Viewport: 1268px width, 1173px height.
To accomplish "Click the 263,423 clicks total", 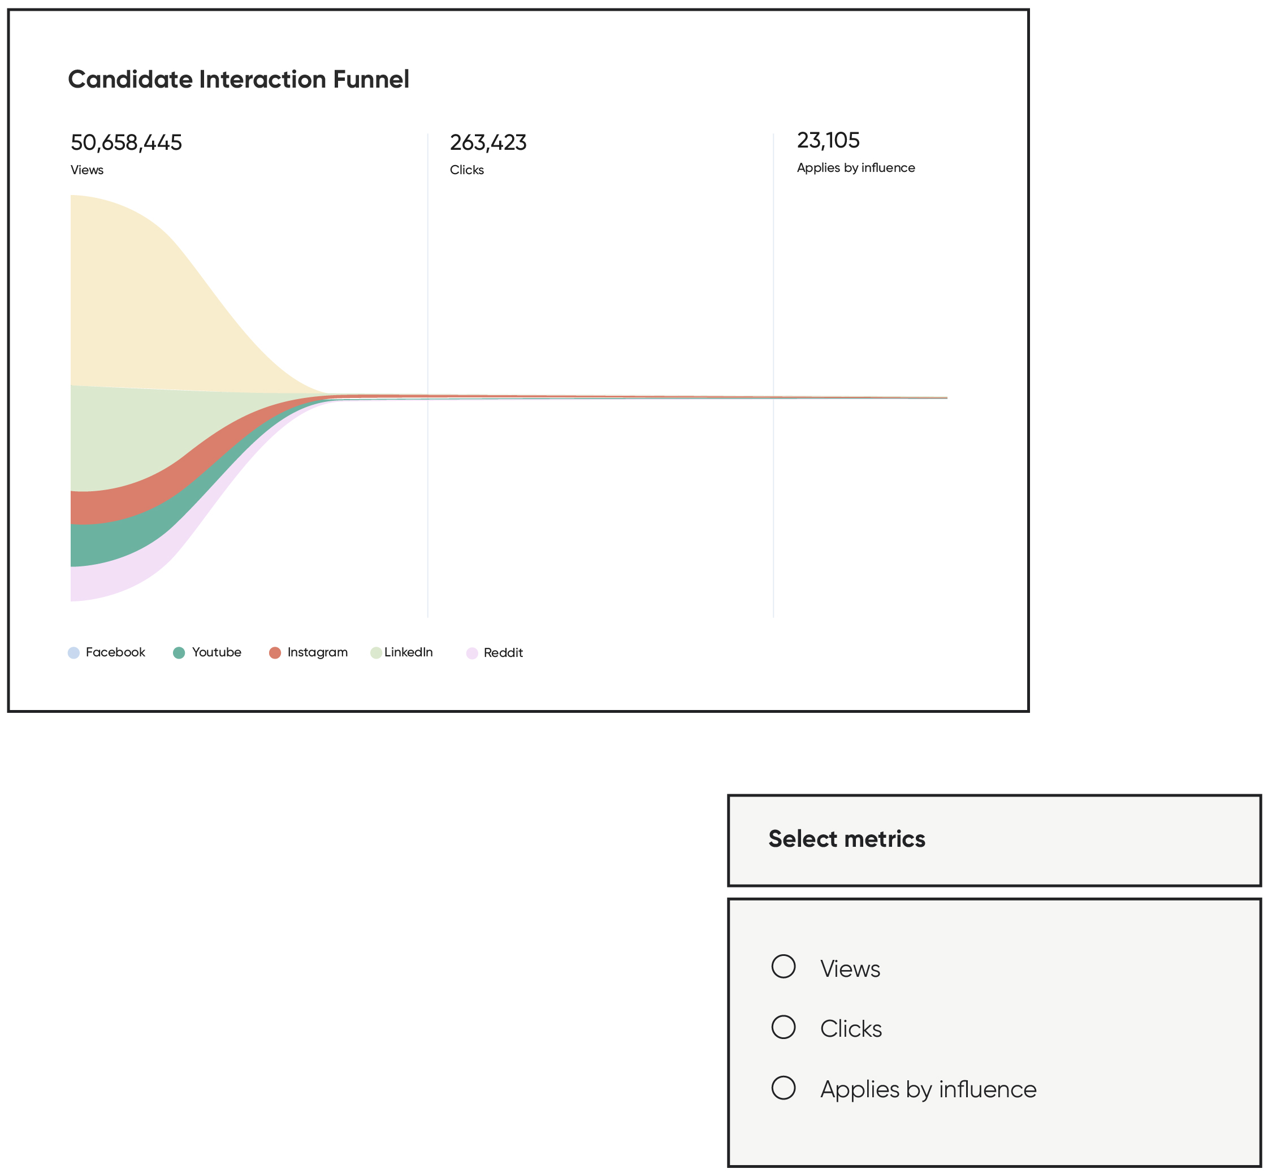I will 488,143.
